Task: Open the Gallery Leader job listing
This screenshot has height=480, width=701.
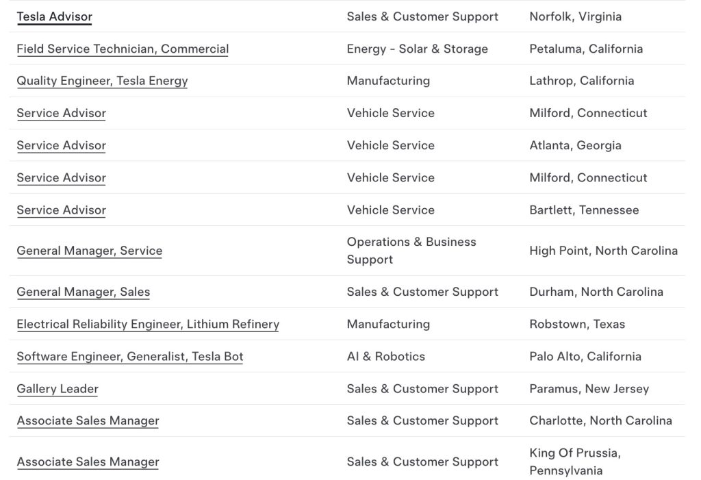Action: click(x=58, y=389)
